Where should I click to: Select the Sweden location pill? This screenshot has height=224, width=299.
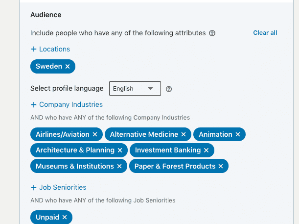tap(48, 66)
